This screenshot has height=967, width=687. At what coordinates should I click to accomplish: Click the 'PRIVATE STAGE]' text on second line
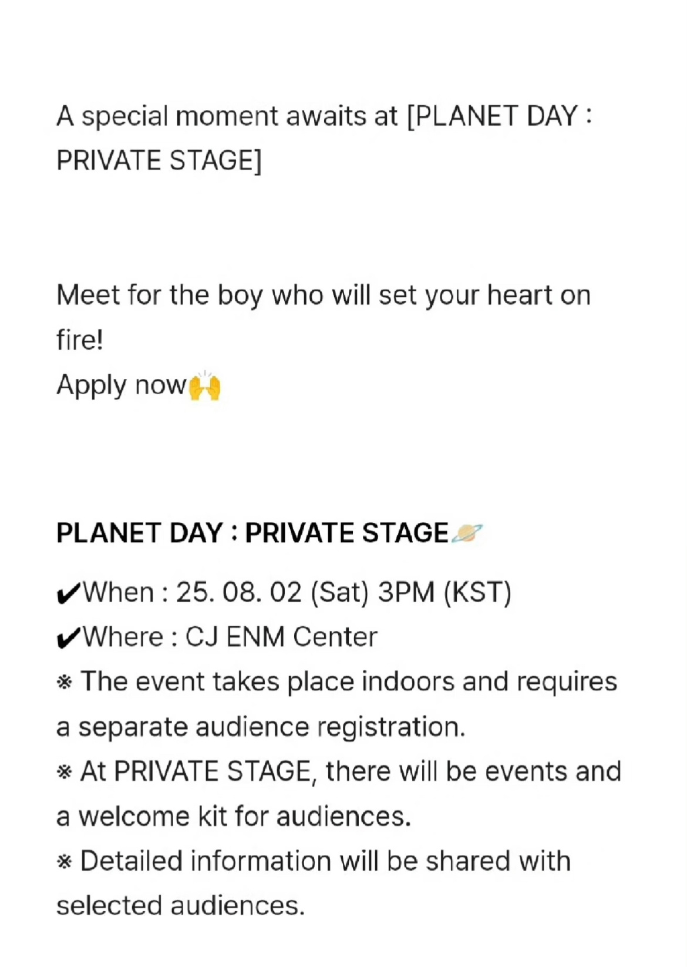[x=159, y=161]
